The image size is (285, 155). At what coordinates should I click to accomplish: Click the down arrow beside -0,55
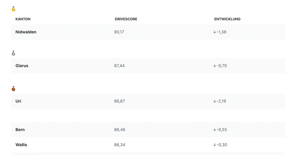(x=215, y=130)
